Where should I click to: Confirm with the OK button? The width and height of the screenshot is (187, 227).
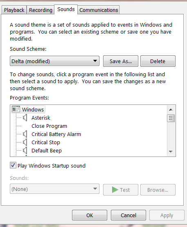[x=90, y=215]
